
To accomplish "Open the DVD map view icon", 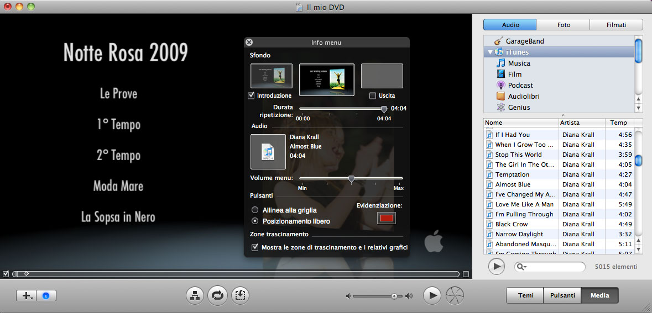I will click(195, 295).
